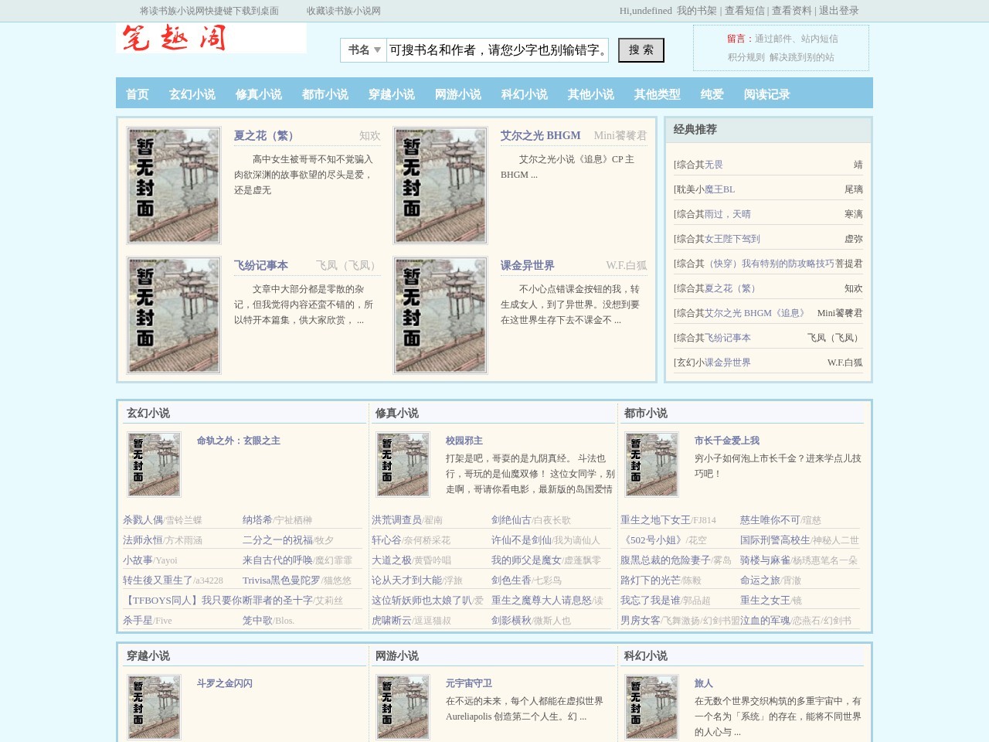Click the 艾尔之光 BHGM cover thumbnail
This screenshot has width=989, height=742.
tap(440, 185)
